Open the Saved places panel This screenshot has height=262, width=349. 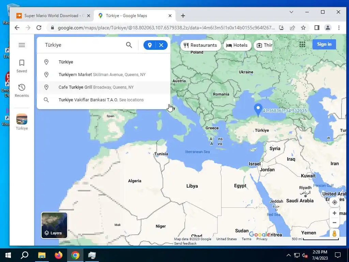21,66
